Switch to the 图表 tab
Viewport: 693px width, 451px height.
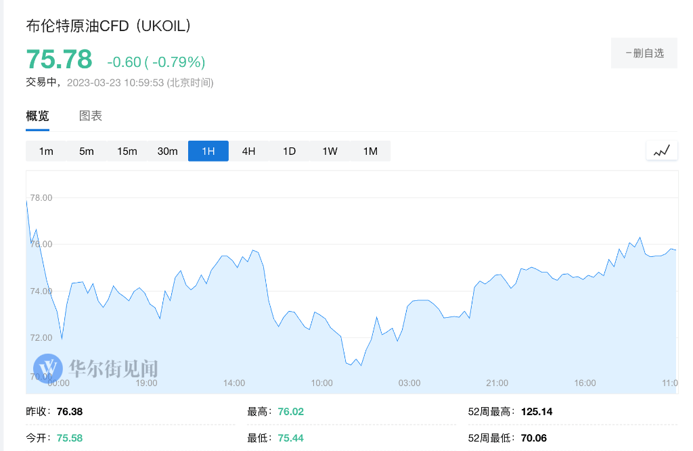[91, 116]
